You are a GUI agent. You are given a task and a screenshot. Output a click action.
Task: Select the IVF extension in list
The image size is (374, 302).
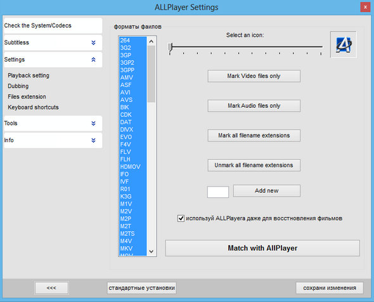click(x=133, y=181)
